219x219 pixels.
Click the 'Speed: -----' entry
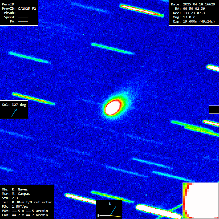[x=16, y=17]
